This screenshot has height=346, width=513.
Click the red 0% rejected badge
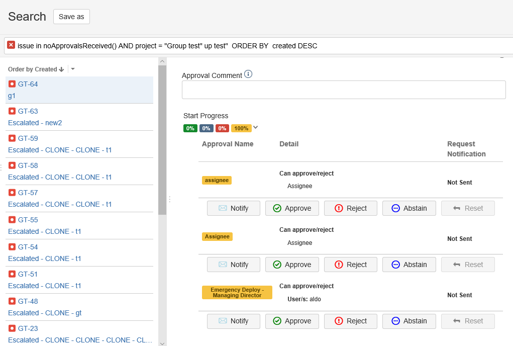click(222, 128)
